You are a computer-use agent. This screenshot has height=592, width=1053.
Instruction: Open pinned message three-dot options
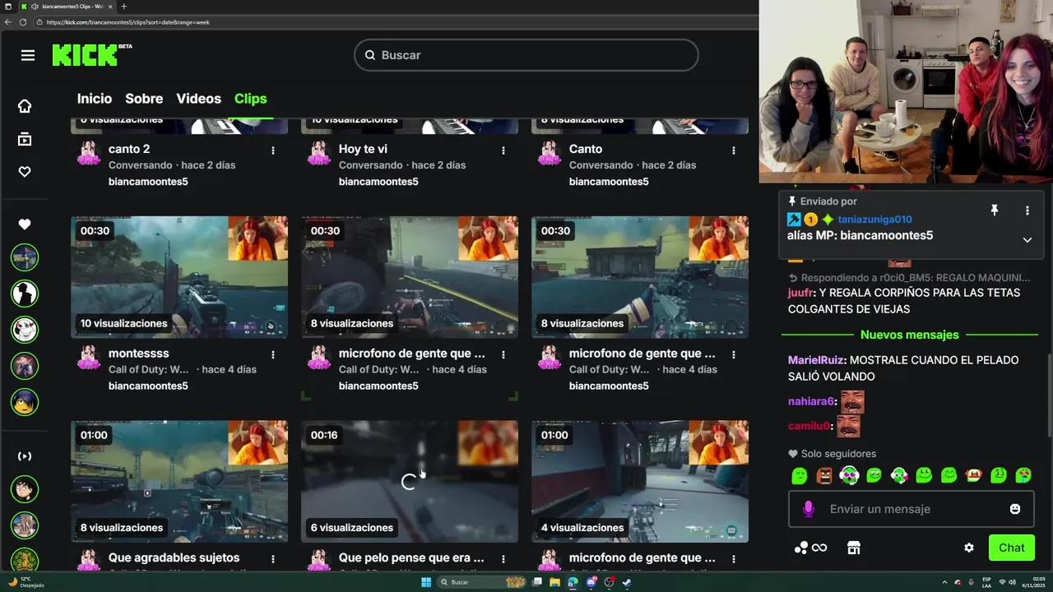tap(1027, 210)
